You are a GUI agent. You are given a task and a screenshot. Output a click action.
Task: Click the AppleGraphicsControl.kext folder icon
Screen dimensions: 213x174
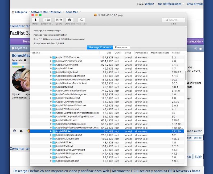point(54,124)
